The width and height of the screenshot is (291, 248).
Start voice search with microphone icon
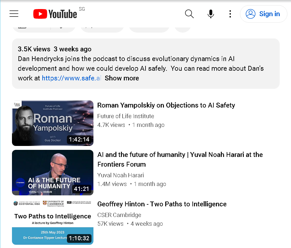point(210,14)
